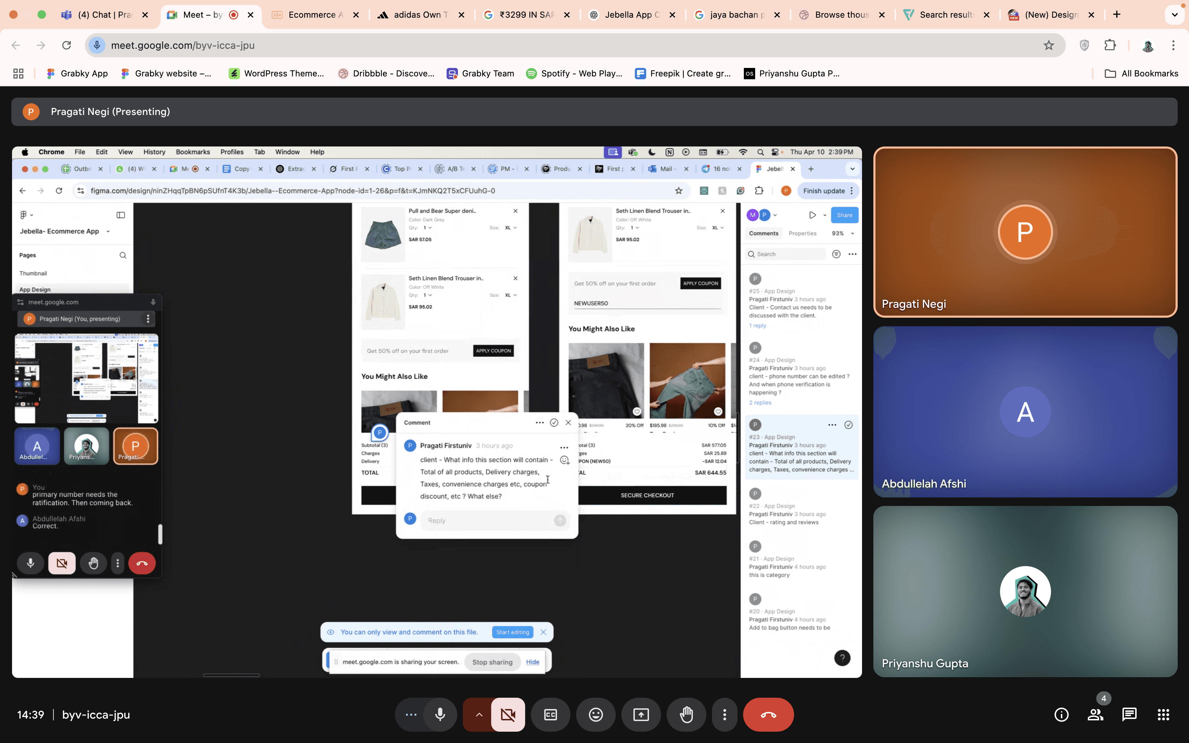Viewport: 1189px width, 743px height.
Task: Turn on captions in Meet toolbar
Action: click(x=550, y=715)
